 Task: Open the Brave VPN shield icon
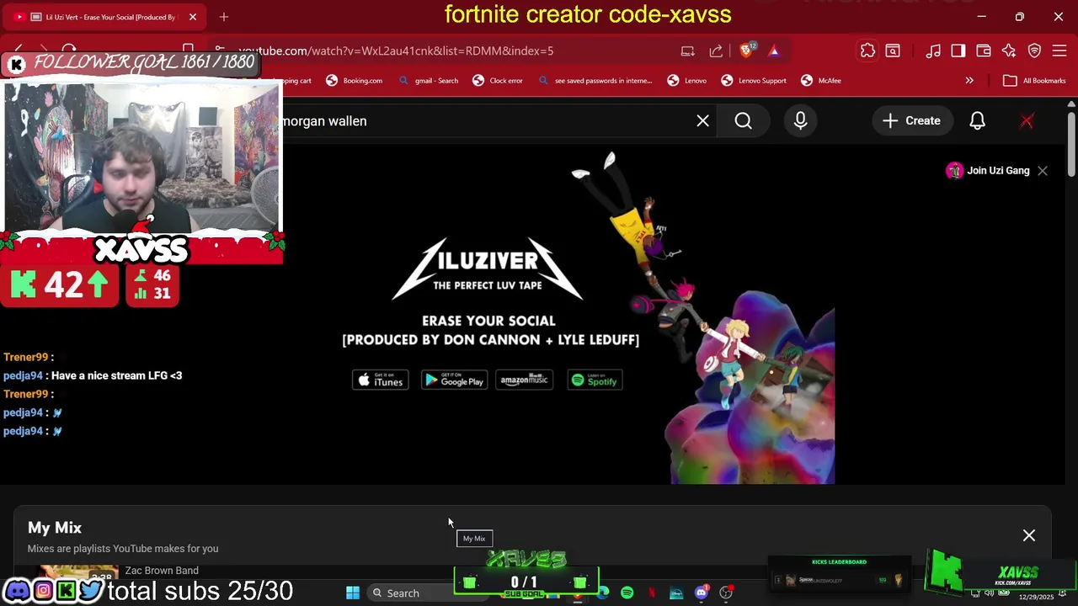(1034, 50)
